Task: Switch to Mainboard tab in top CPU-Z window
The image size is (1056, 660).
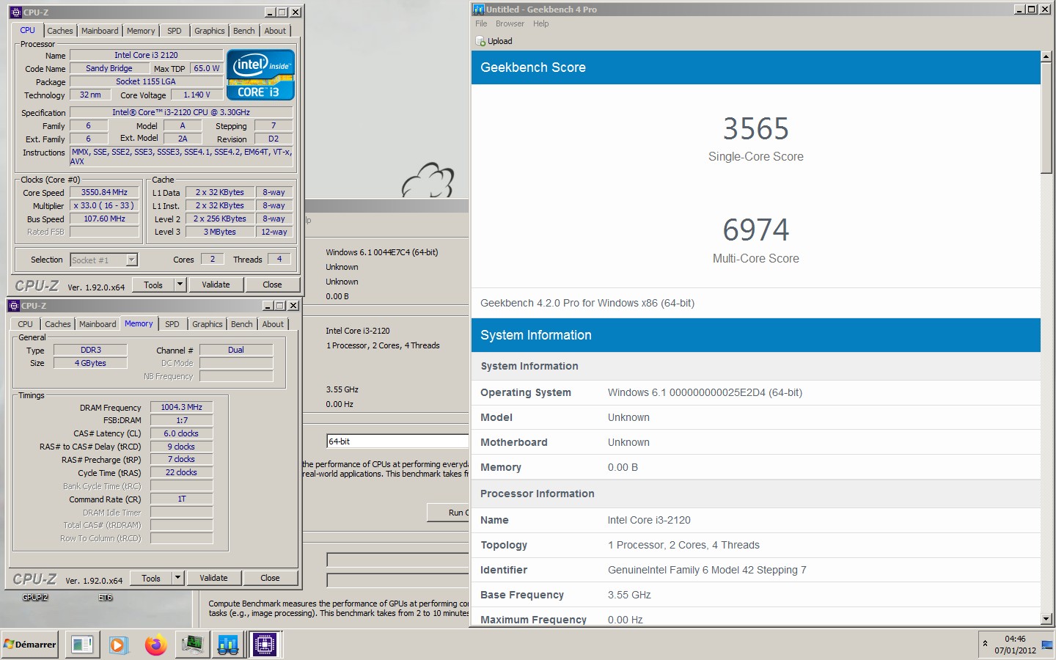Action: point(100,31)
